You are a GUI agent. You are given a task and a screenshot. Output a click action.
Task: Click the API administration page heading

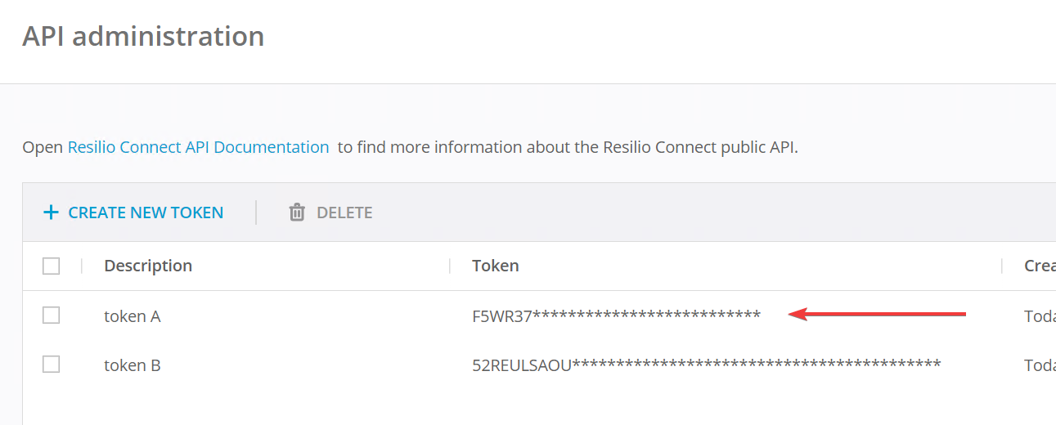[x=143, y=37]
